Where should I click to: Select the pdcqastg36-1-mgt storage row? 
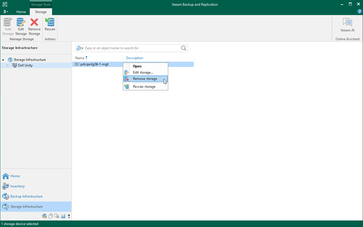133,64
